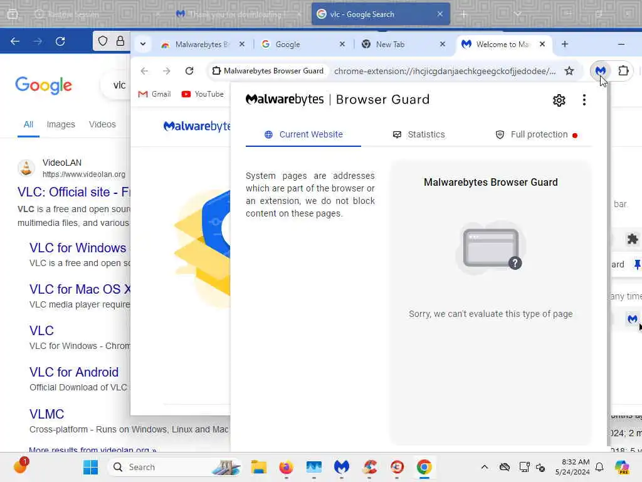Open Chrome extensions puzzle icon
The width and height of the screenshot is (642, 482).
tap(623, 71)
